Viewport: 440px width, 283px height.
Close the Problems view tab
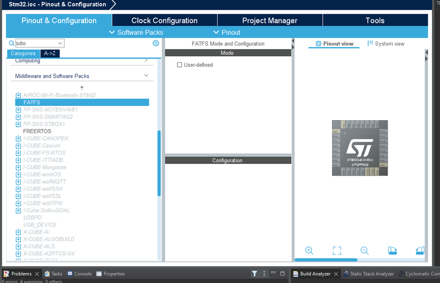click(x=37, y=274)
